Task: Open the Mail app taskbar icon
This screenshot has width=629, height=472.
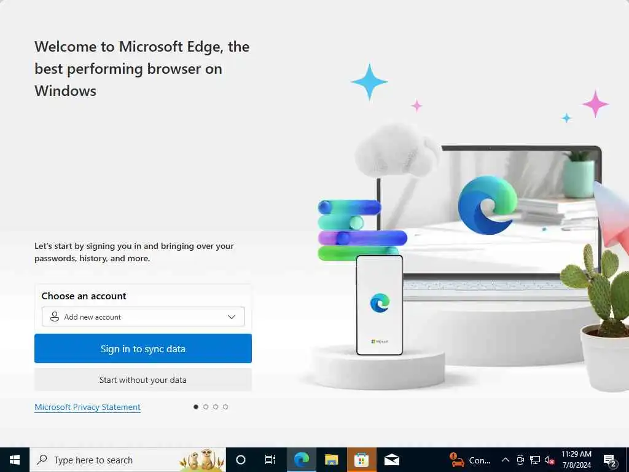Action: click(391, 460)
